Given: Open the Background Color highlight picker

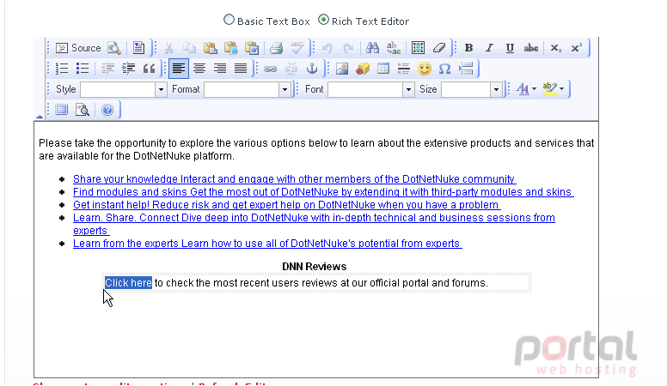Looking at the screenshot, I should pos(554,88).
